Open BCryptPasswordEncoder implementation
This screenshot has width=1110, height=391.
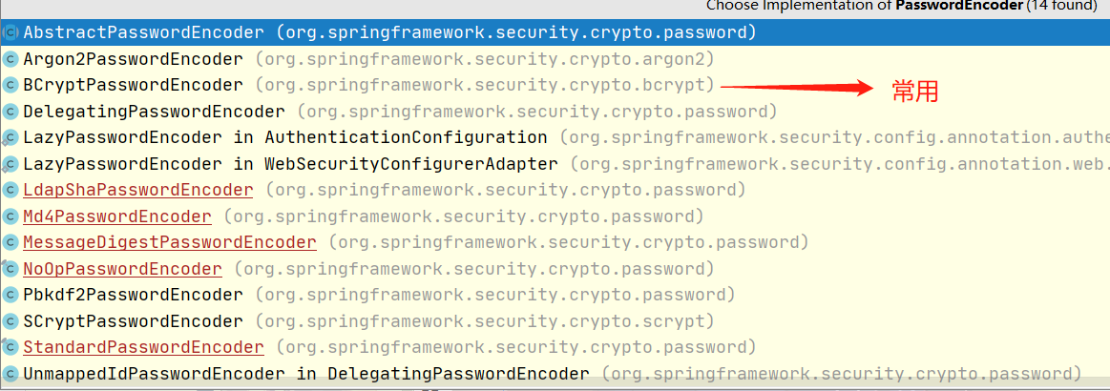[133, 86]
